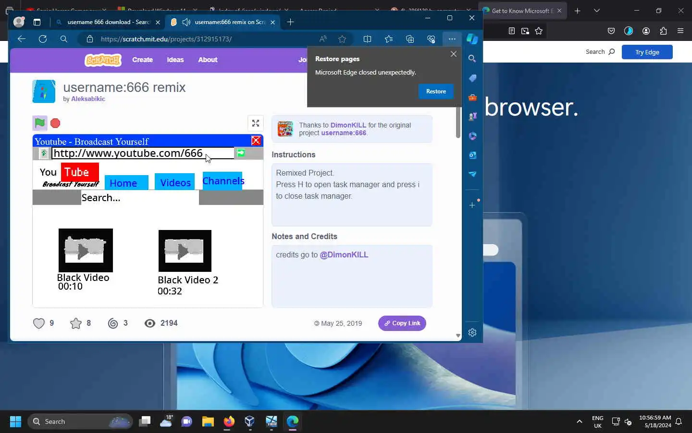The height and width of the screenshot is (433, 692).
Task: Open About in Scratch navigation
Action: 208,60
